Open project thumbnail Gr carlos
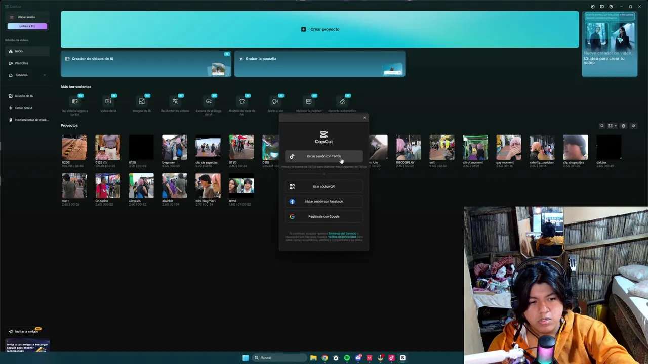Image resolution: width=648 pixels, height=364 pixels. click(108, 186)
